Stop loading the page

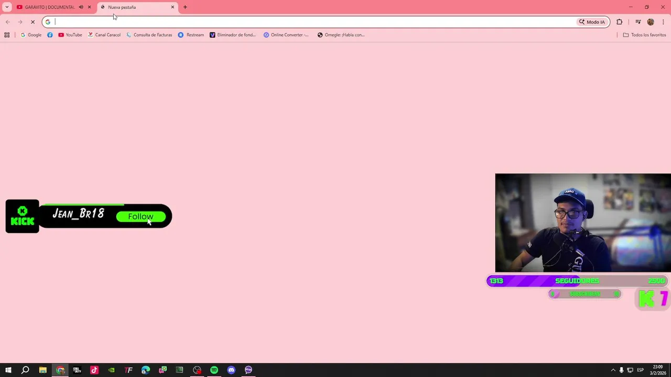coord(33,22)
